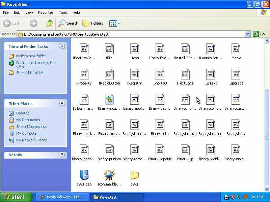
Task: Open My Network Places link
Action: [x=31, y=140]
